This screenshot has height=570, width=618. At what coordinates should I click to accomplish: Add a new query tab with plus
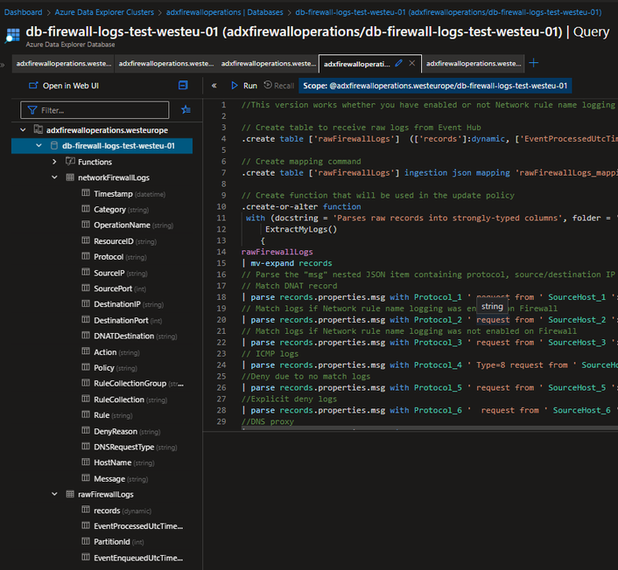pyautogui.click(x=534, y=63)
